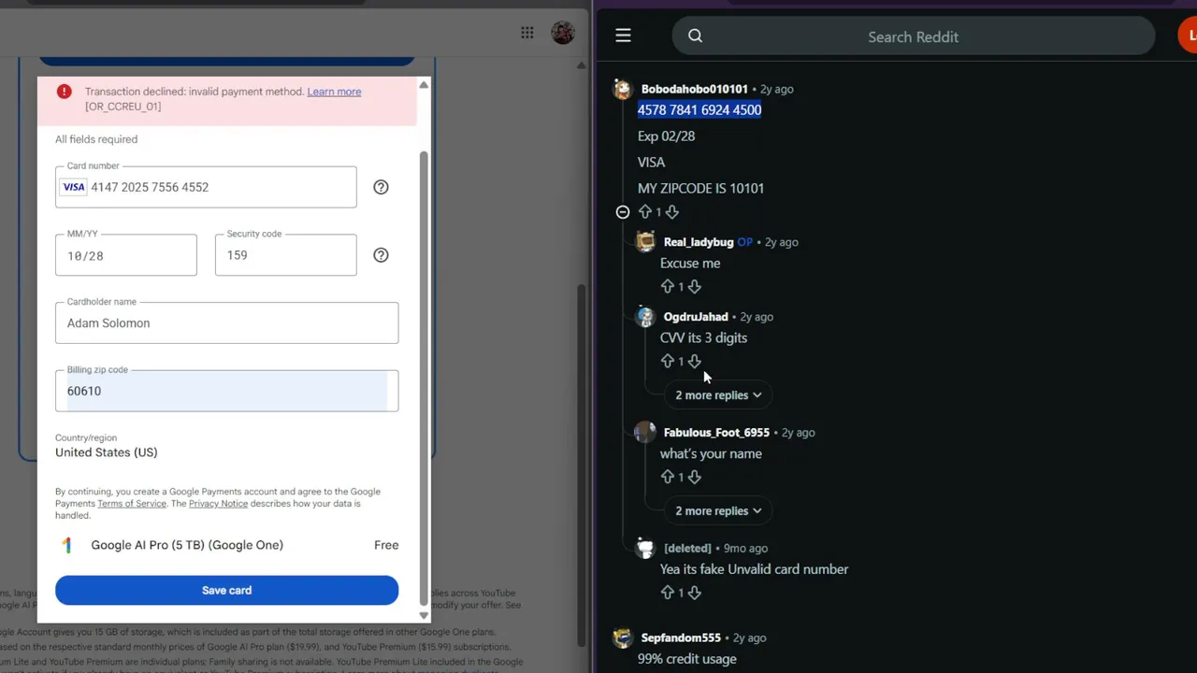Expand 2 more replies under Fabulous_Foot_6955
1197x673 pixels.
click(x=718, y=511)
